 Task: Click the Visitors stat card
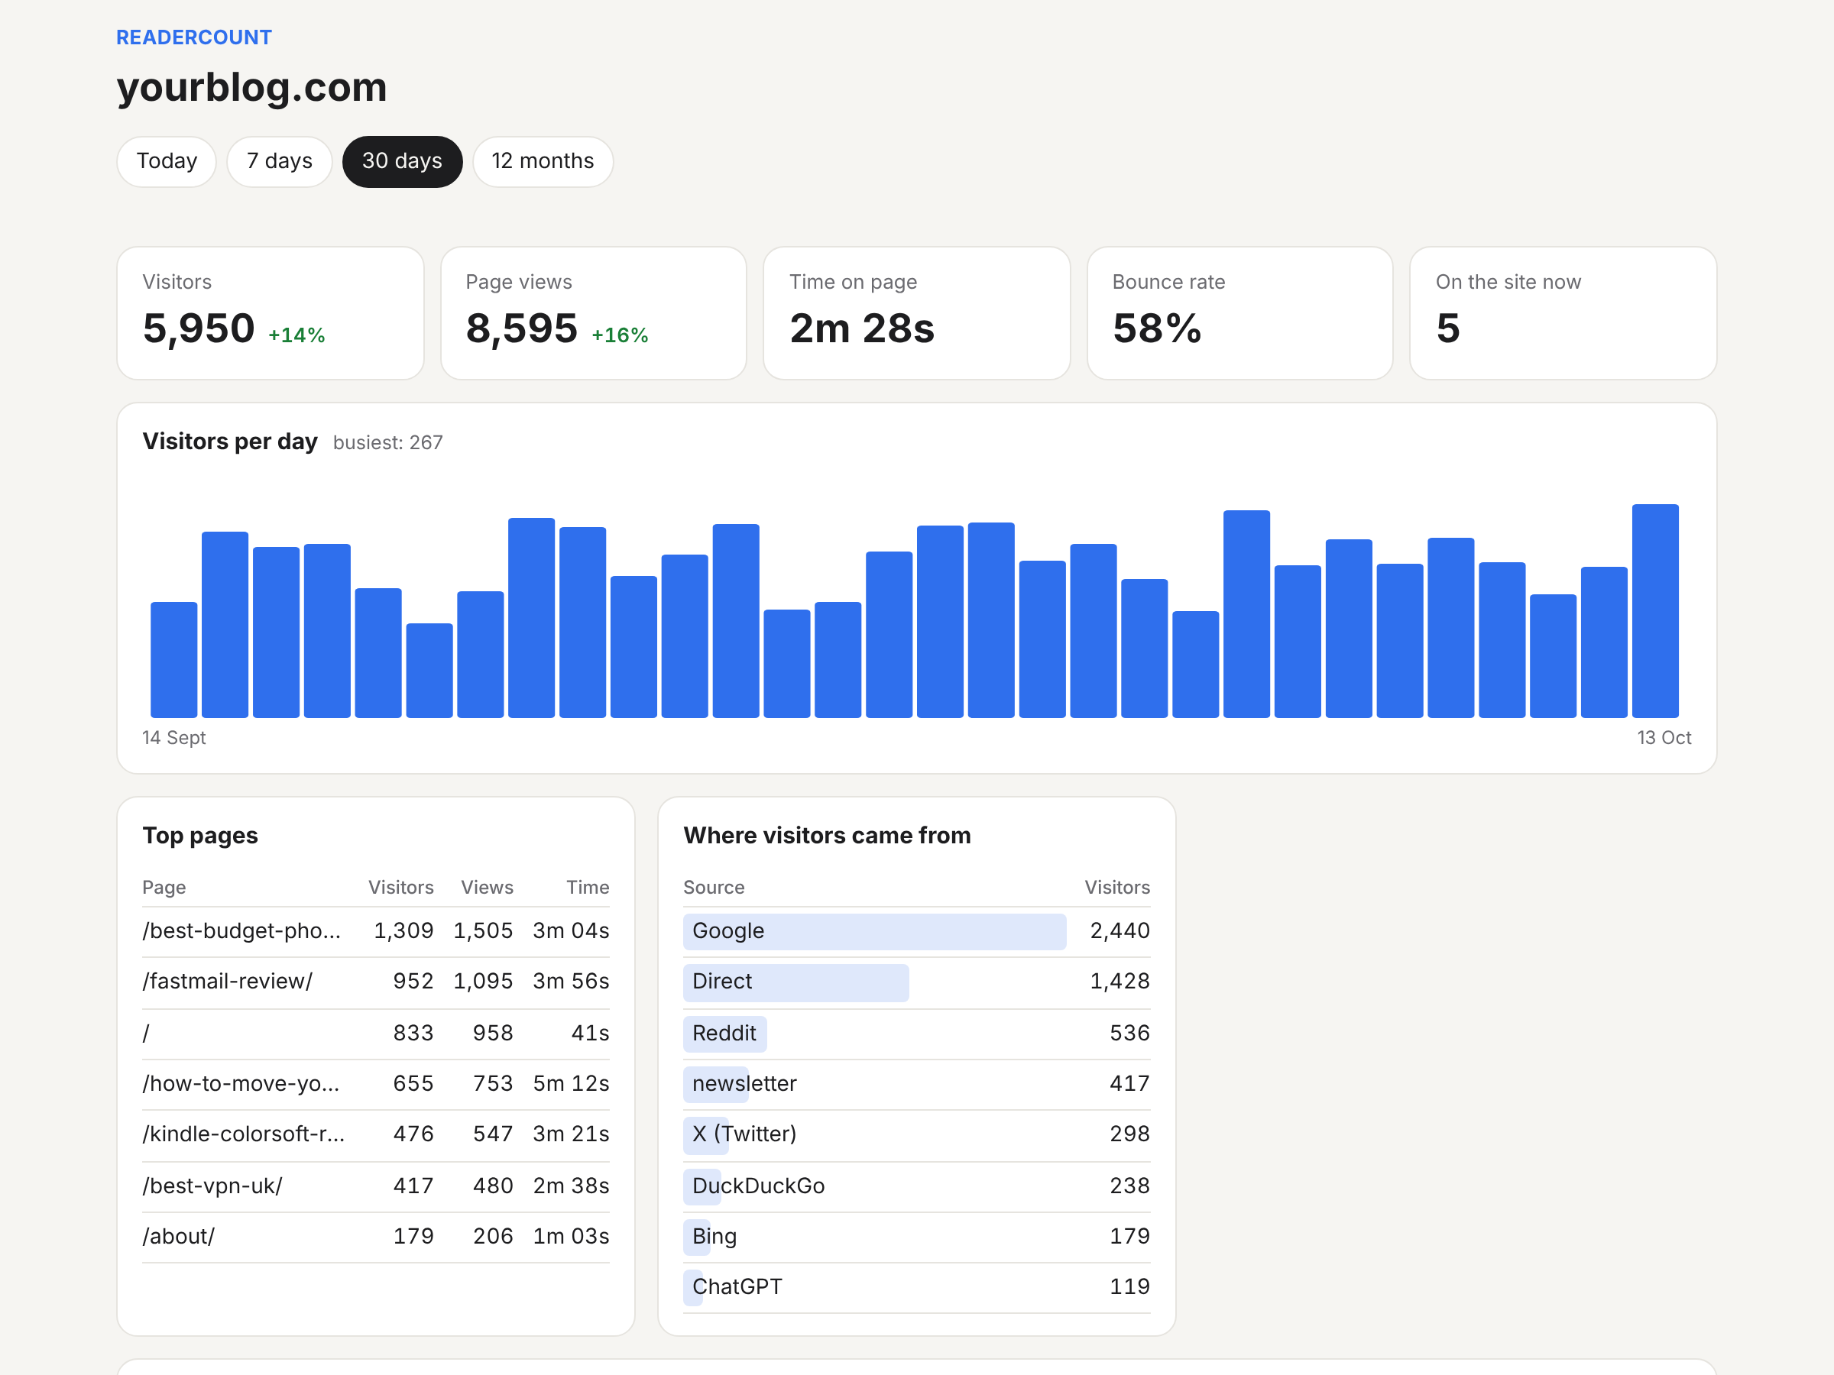(x=271, y=313)
